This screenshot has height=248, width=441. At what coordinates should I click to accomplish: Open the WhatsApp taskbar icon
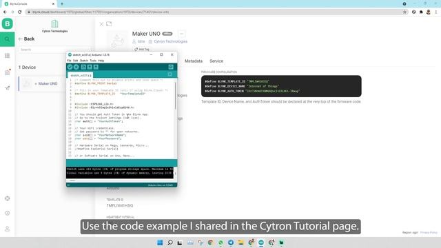(x=220, y=242)
